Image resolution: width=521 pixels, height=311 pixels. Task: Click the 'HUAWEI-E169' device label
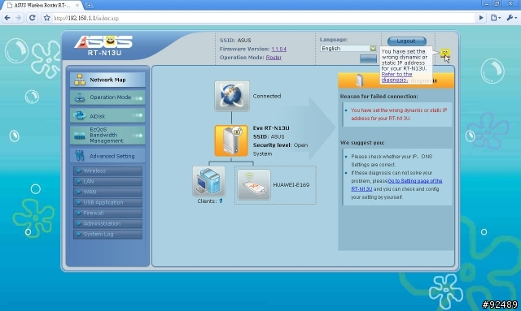pos(291,185)
